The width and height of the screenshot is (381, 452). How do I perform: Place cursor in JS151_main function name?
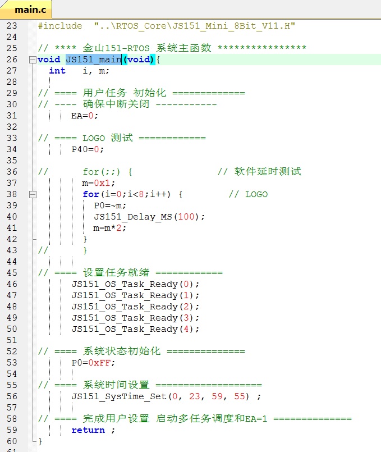tap(94, 60)
